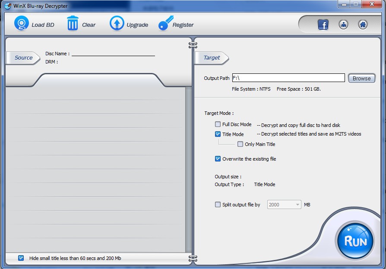Select the Target tab
386x269 pixels.
[212, 58]
